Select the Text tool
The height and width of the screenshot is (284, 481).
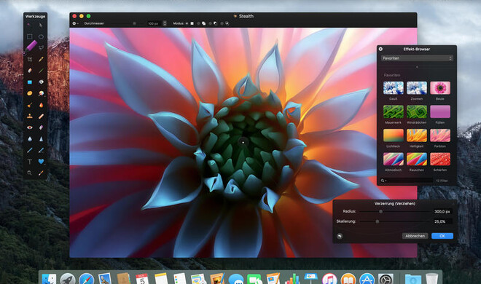click(29, 162)
